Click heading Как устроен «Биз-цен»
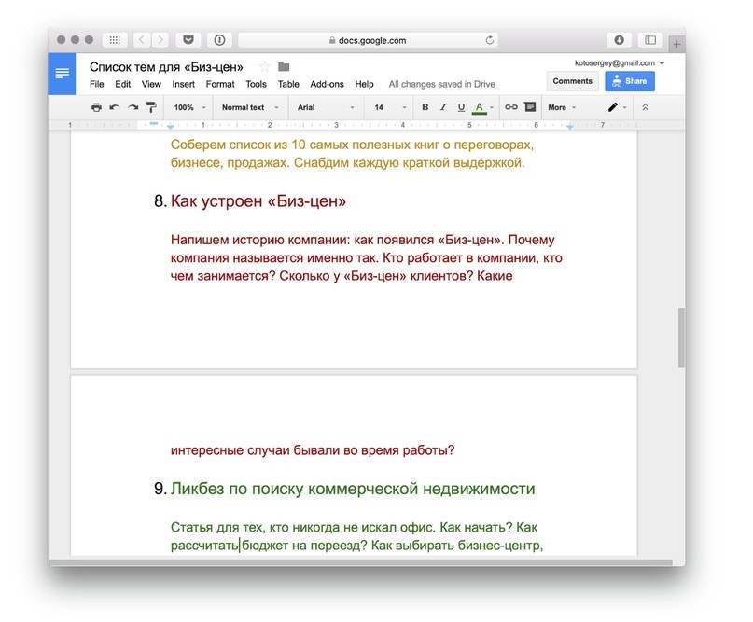 (258, 201)
